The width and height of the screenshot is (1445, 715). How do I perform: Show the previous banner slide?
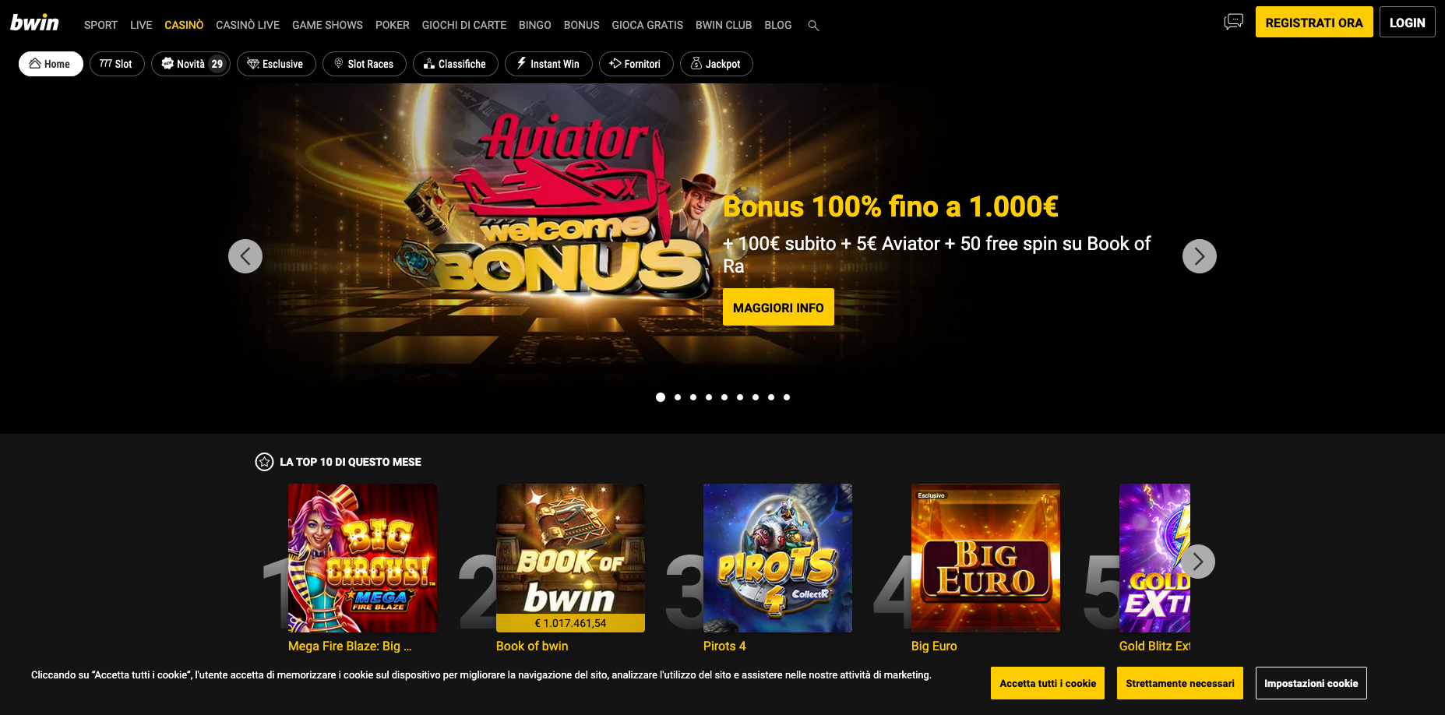pos(245,256)
